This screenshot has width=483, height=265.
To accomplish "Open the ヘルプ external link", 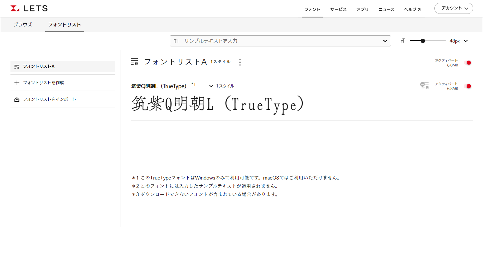I will [412, 9].
